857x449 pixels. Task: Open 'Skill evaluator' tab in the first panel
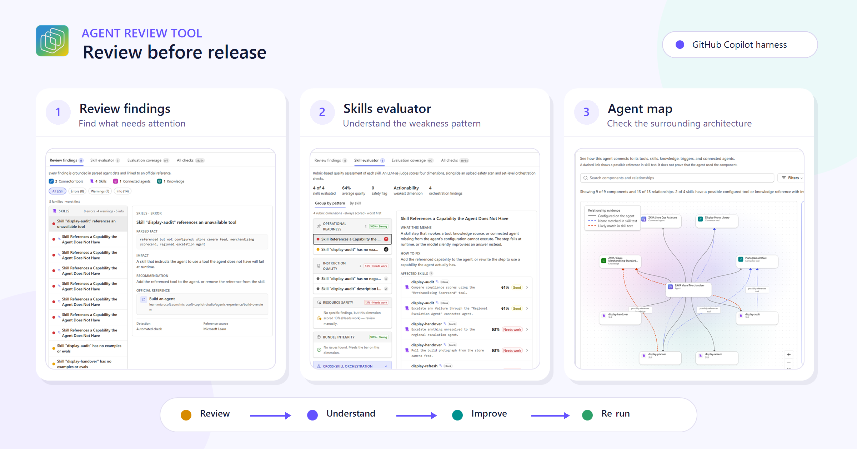105,160
